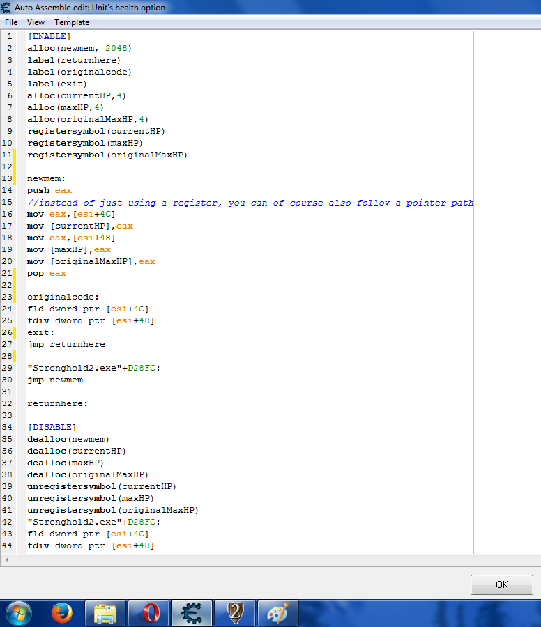Screen dimensions: 541x627
Task: Open the Windows Start menu
Action: tap(18, 613)
